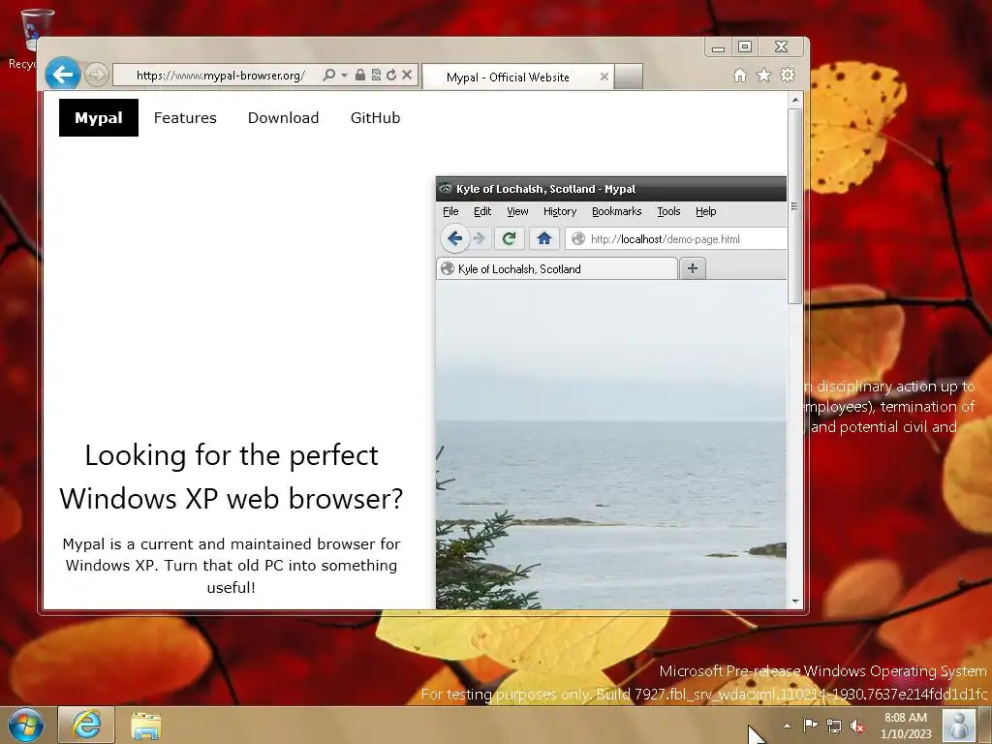Click the localhost/demo-page.html URL field

(676, 239)
